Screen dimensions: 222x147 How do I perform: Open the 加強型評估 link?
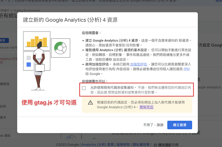[139, 64]
